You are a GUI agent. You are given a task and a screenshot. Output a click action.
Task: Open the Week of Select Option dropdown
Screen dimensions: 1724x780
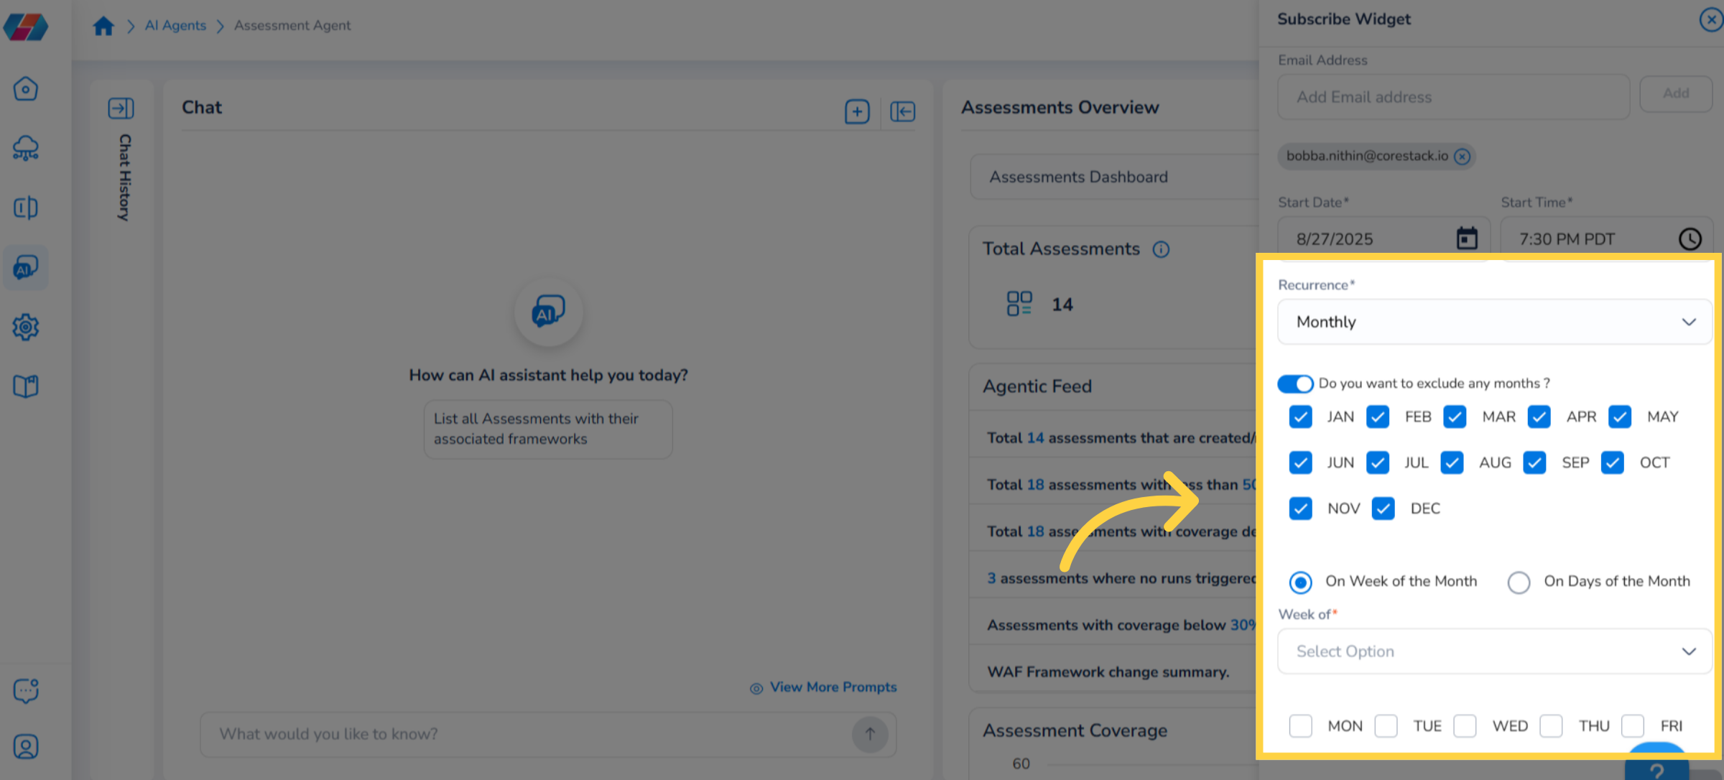(1493, 651)
